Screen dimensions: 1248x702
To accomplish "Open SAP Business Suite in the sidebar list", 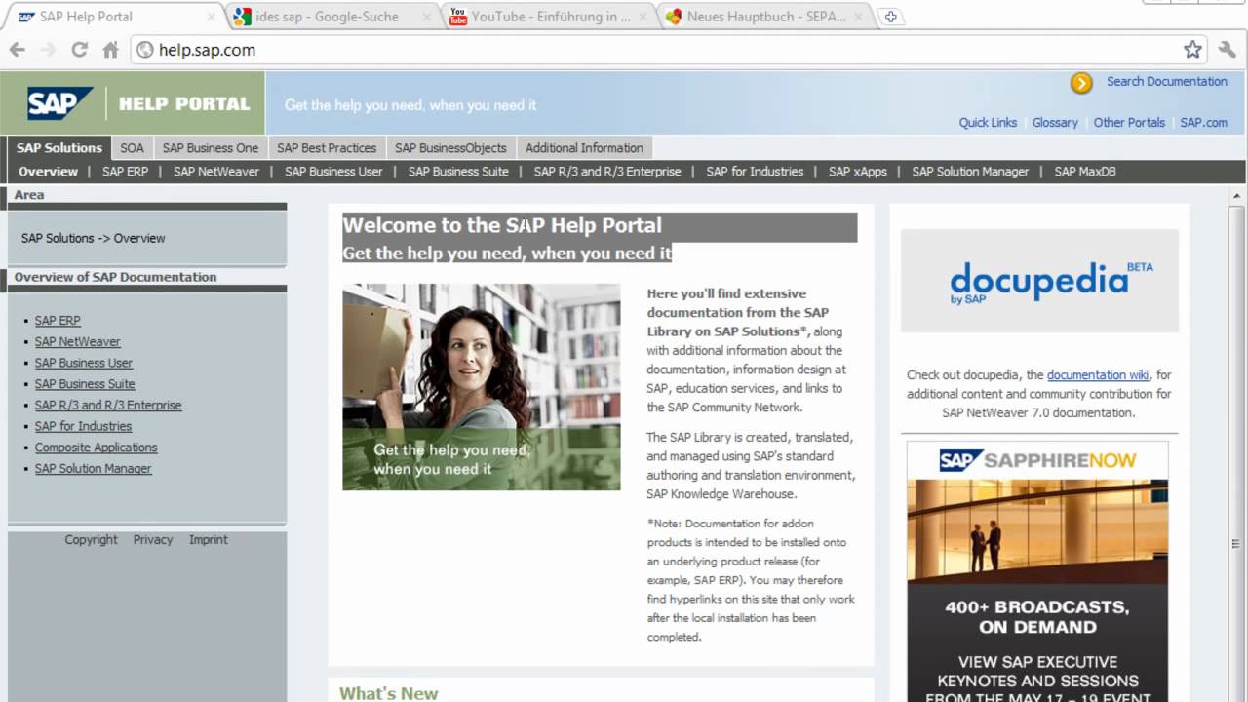I will pos(85,384).
